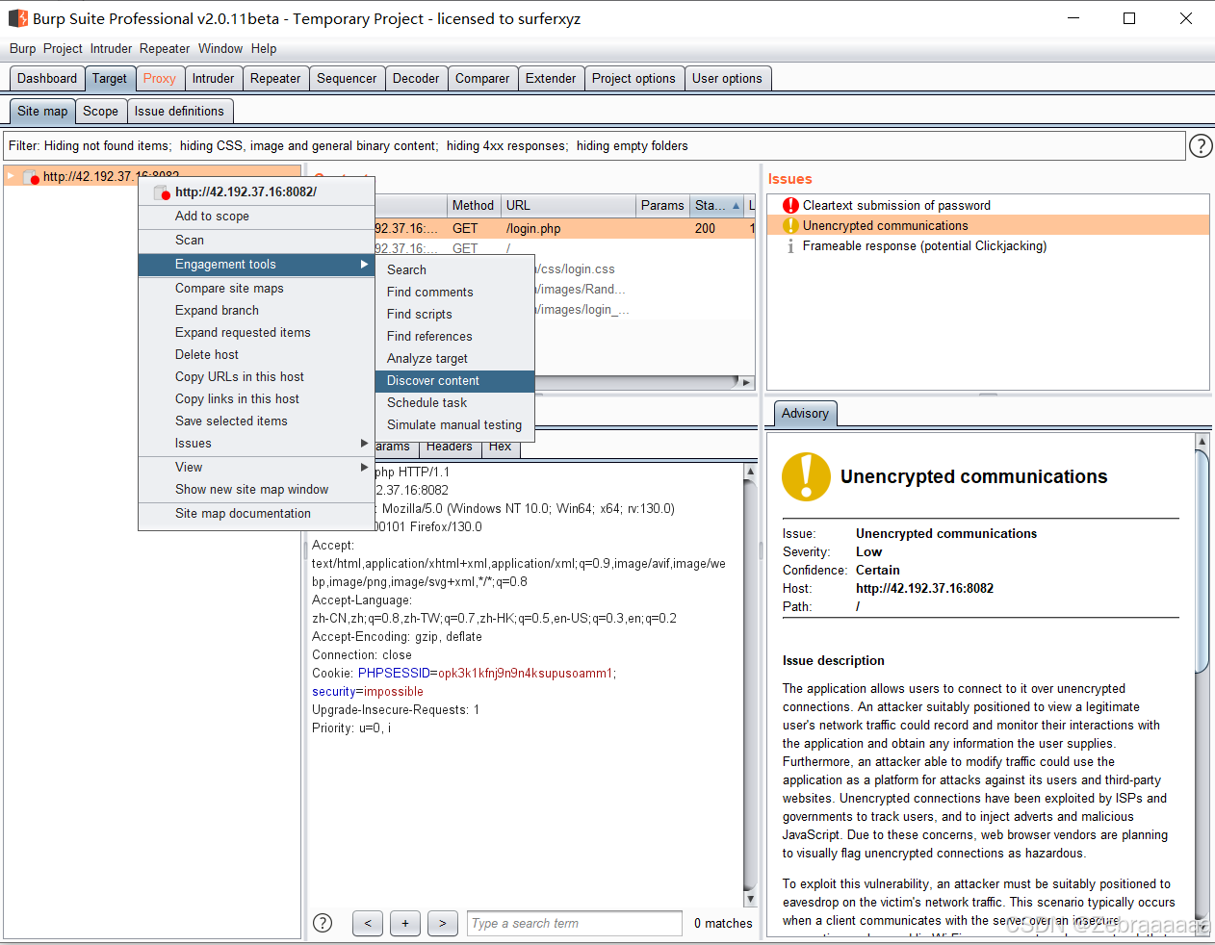Open the Burp menu

[x=22, y=48]
